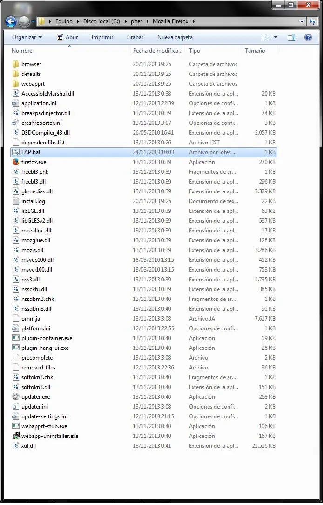
Task: Select file name mozjs.dll
Action: (x=32, y=250)
